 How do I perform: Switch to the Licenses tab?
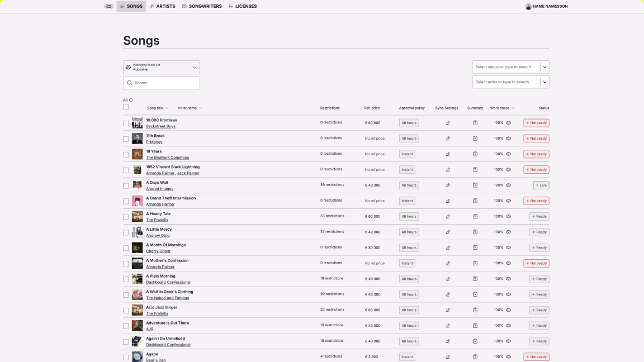pyautogui.click(x=243, y=7)
